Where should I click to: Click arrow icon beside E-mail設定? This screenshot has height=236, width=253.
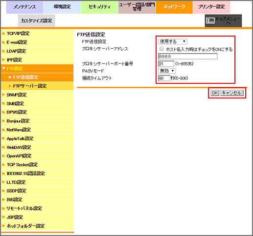(3, 42)
